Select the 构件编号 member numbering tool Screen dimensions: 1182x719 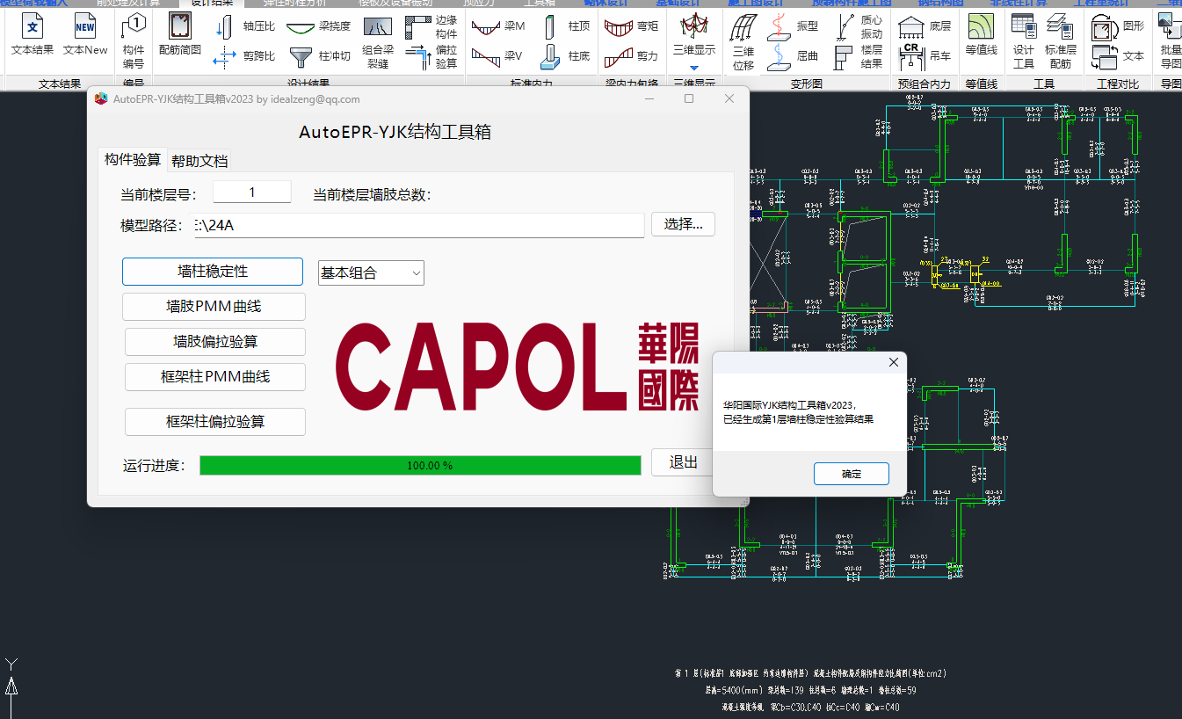[x=134, y=40]
